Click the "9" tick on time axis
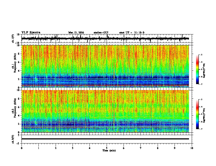The image size is (216, 166). click(x=175, y=148)
